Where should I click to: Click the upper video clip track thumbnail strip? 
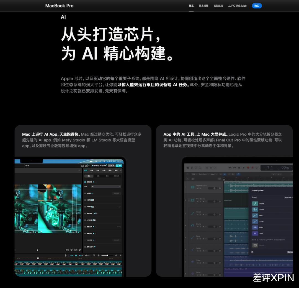[x=68, y=264]
